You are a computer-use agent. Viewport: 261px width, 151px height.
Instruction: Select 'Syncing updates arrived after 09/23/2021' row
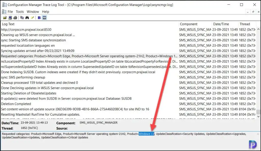pyautogui.click(x=128, y=51)
